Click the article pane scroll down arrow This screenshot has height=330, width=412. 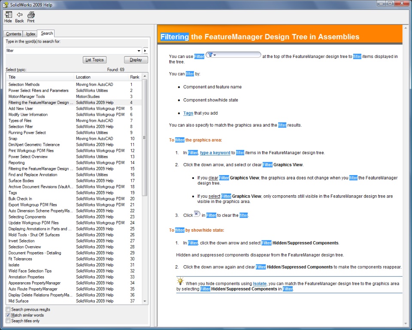pyautogui.click(x=406, y=324)
